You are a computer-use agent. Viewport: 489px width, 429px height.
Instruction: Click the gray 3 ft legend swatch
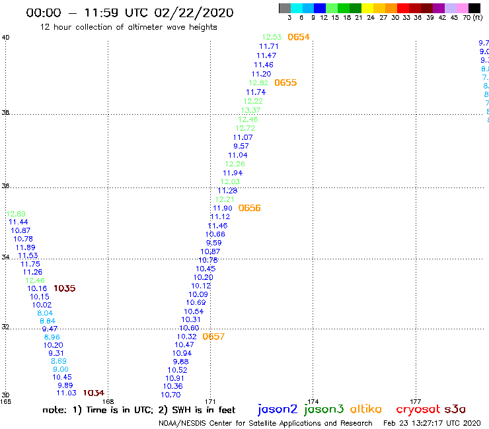(x=285, y=8)
